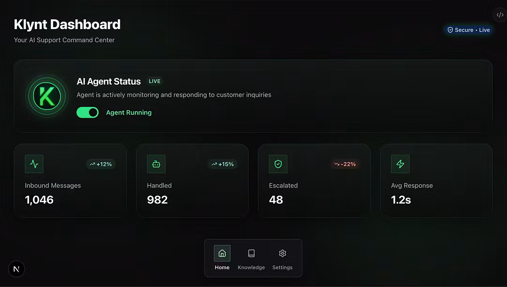Click the +12% inbound trend badge

coord(100,164)
